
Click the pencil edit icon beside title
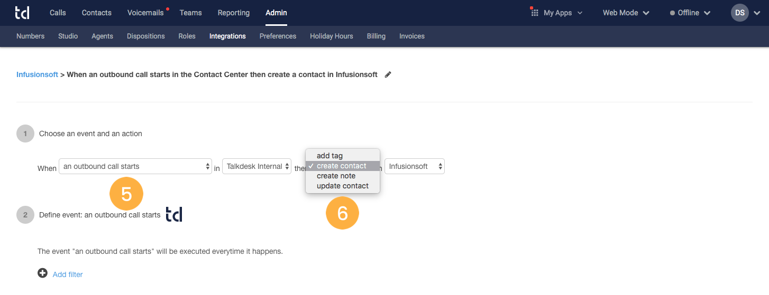click(x=388, y=75)
